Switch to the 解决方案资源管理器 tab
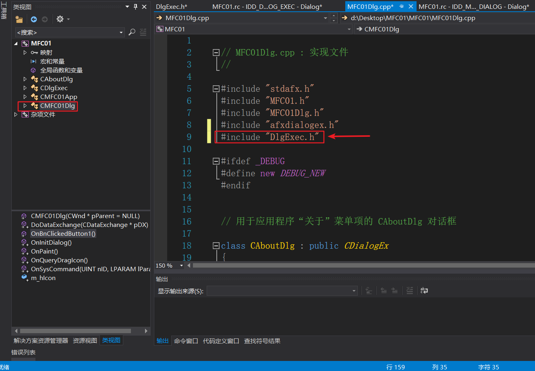The width and height of the screenshot is (535, 371). click(x=41, y=340)
